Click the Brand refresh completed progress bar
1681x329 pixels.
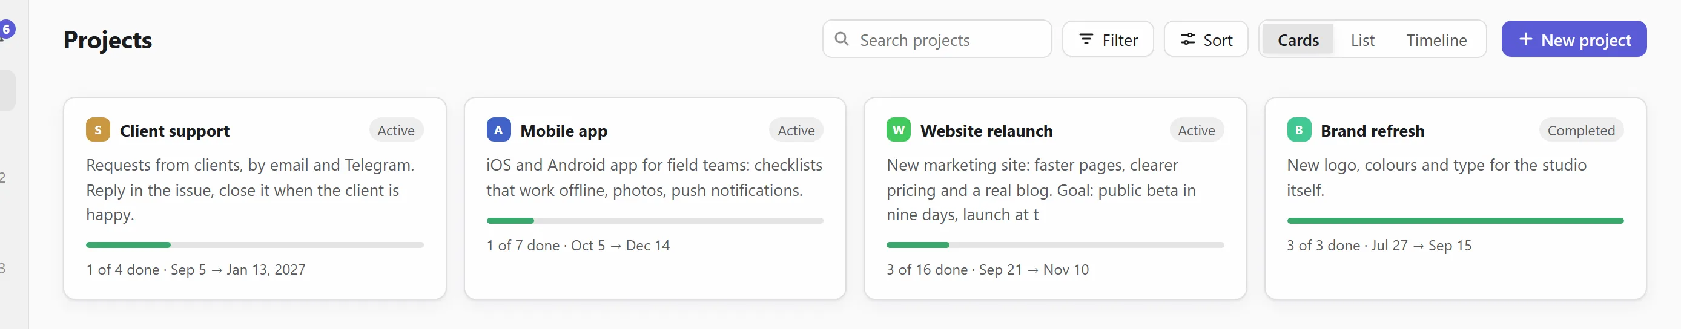[1455, 221]
